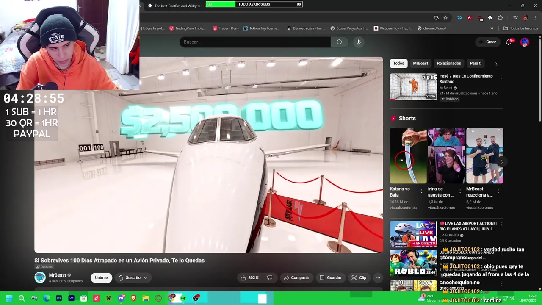
Task: Open the Webcam Toy bookmark
Action: pyautogui.click(x=393, y=28)
